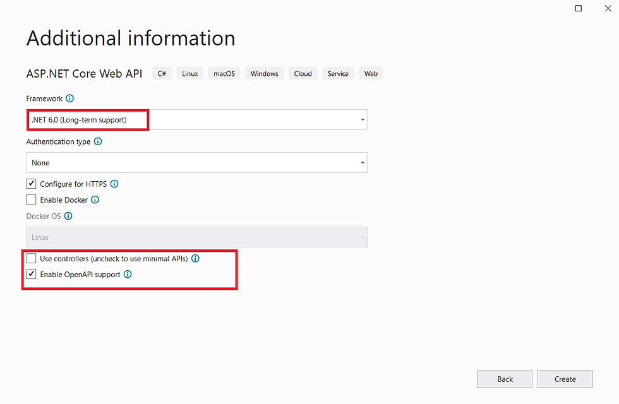The height and width of the screenshot is (404, 619).
Task: Click the Create button
Action: [565, 379]
